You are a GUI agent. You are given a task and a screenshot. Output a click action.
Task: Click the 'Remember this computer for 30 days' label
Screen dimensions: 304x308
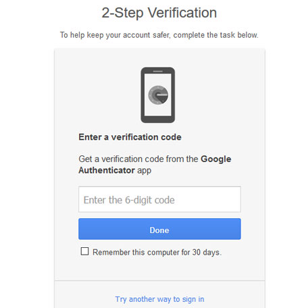(x=157, y=253)
